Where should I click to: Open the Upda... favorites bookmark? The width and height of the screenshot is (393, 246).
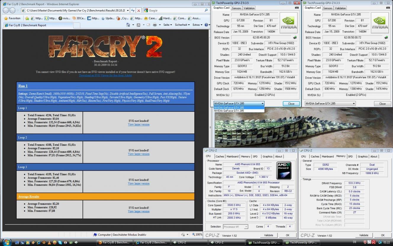(x=108, y=18)
